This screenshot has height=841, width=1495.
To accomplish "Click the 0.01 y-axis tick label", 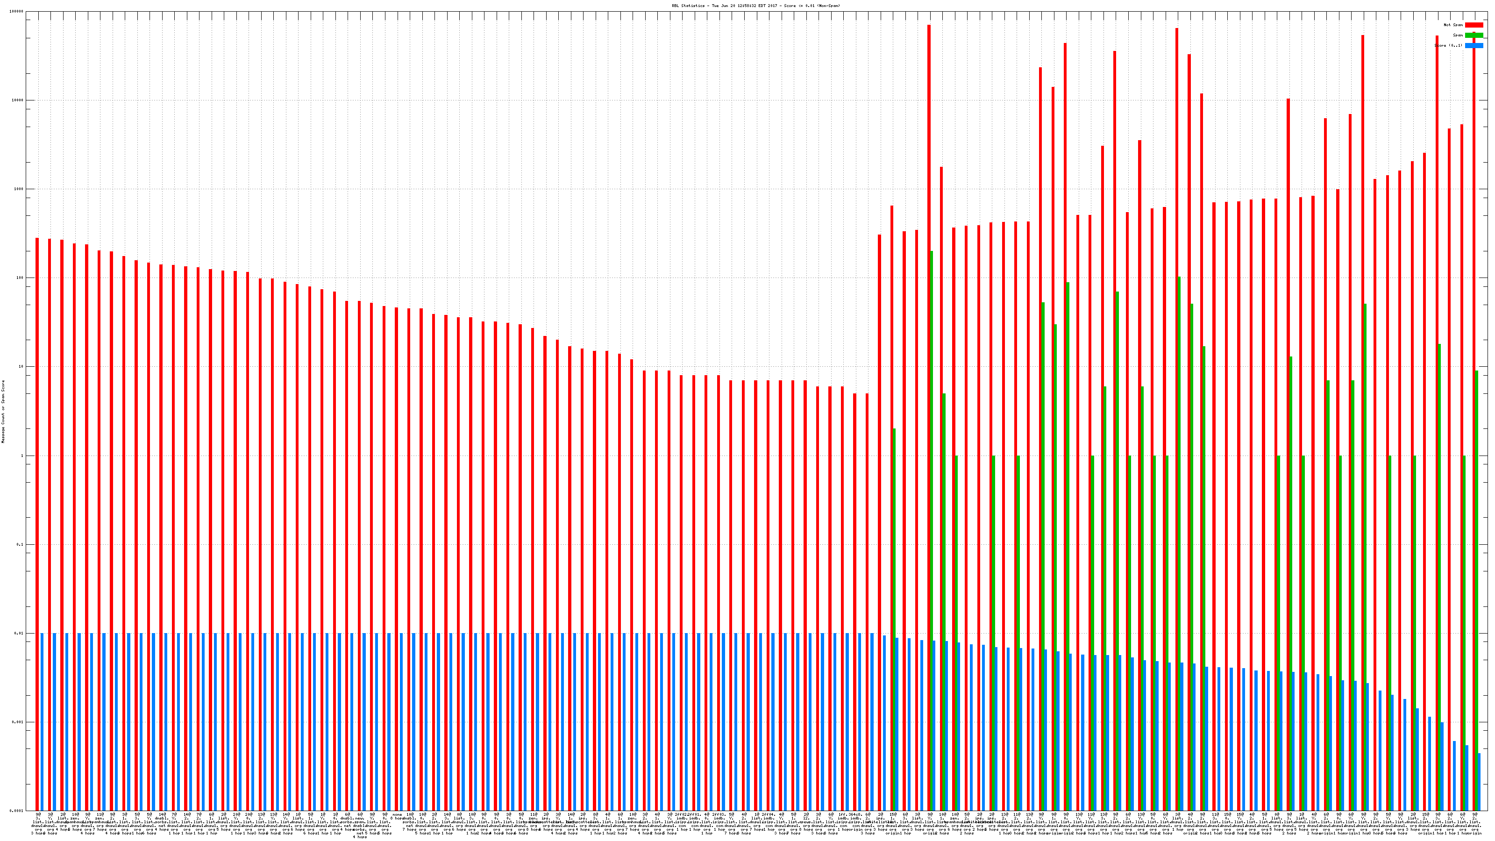I will (x=20, y=634).
